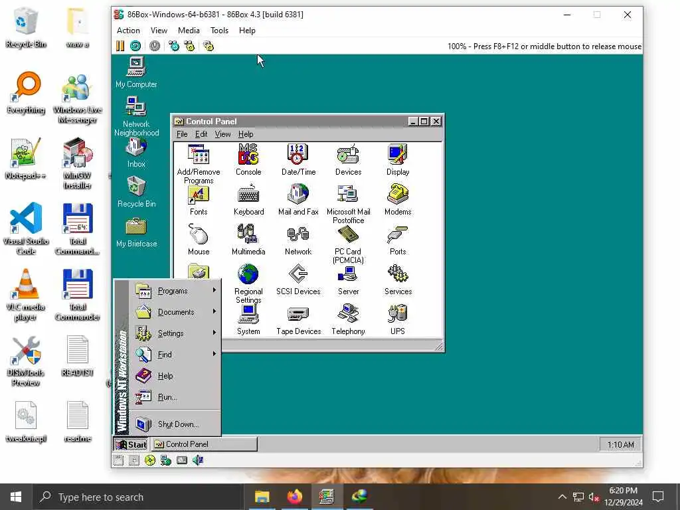
Task: Open the Services gears icon
Action: (x=398, y=280)
